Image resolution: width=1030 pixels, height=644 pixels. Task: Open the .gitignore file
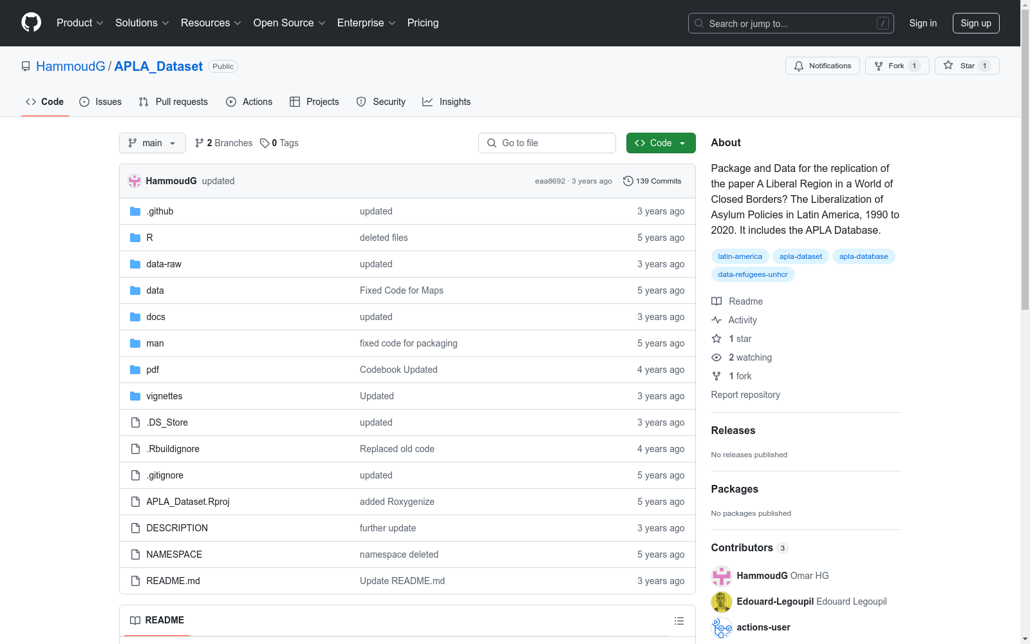tap(165, 475)
